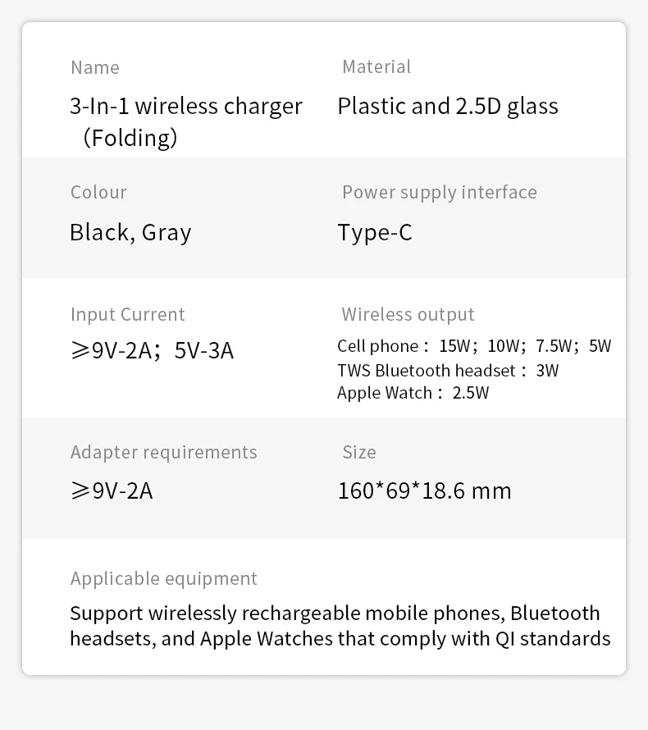Click the "TWS Bluetooth headset: 3W" line

tap(447, 370)
